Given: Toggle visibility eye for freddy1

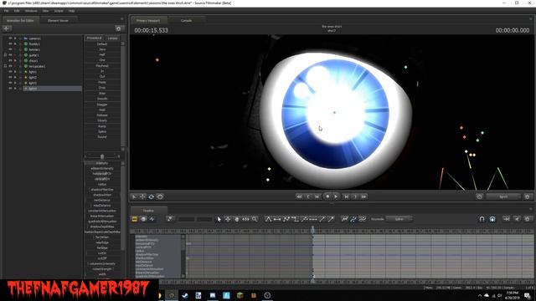Looking at the screenshot, I should click(10, 43).
